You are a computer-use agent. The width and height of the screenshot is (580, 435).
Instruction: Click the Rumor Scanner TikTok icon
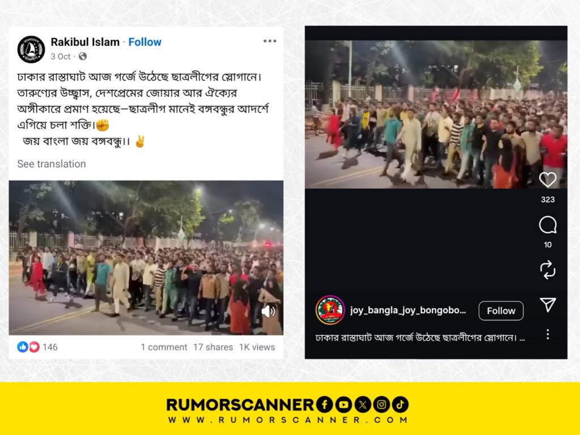pos(400,404)
